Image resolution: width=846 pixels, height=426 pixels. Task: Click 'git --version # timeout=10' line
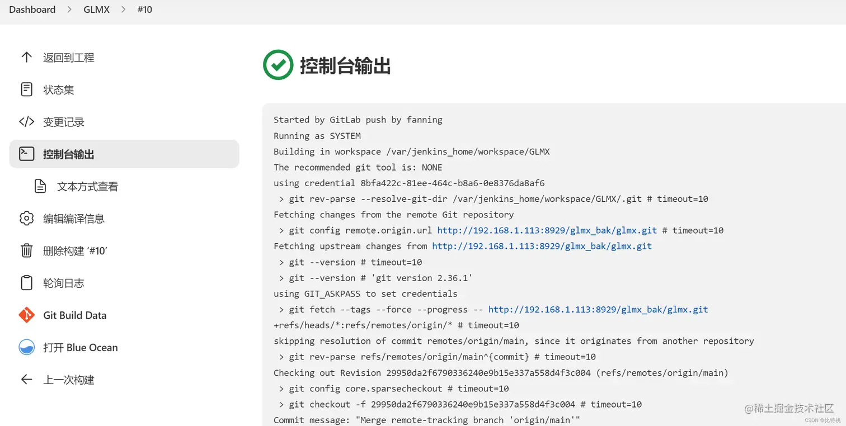tap(350, 262)
